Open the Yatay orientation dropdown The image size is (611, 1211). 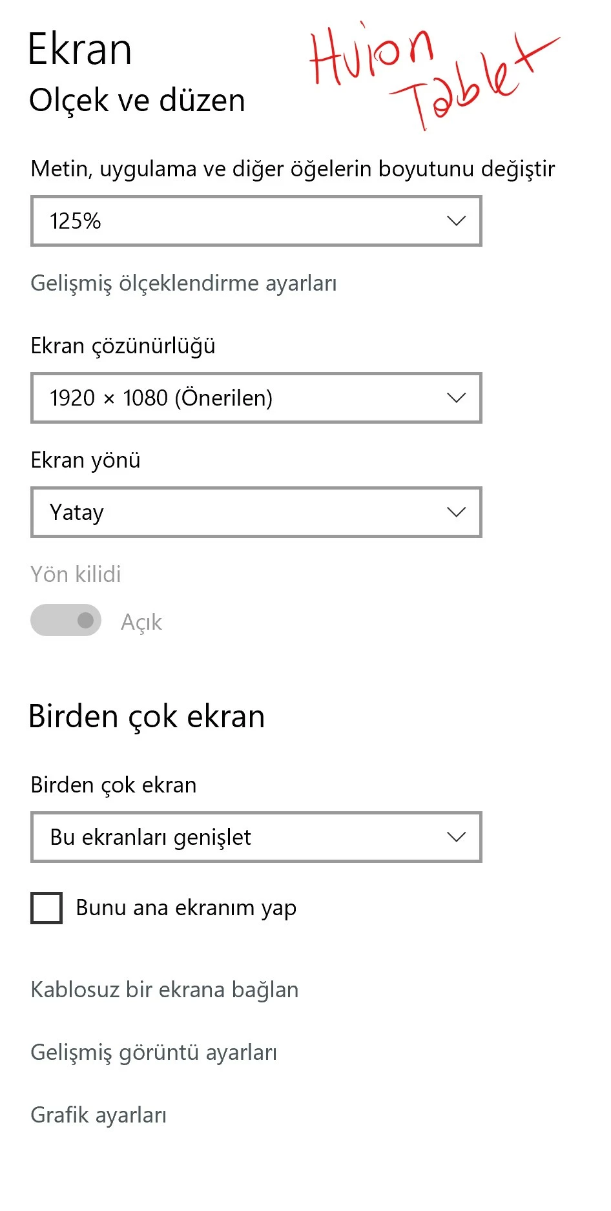click(256, 512)
